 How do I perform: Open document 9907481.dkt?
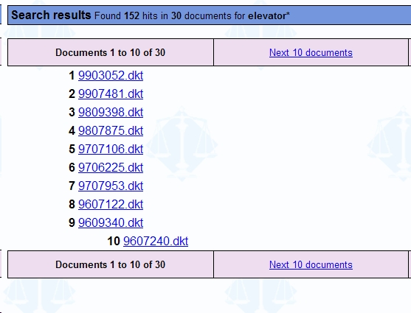tap(111, 94)
